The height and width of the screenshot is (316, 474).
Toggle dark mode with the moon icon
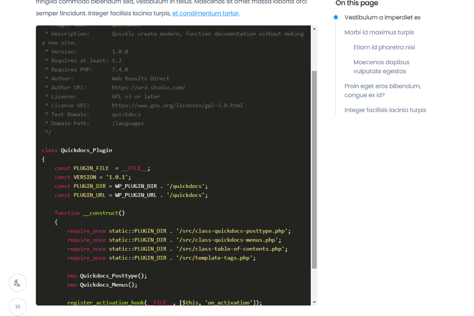18,283
